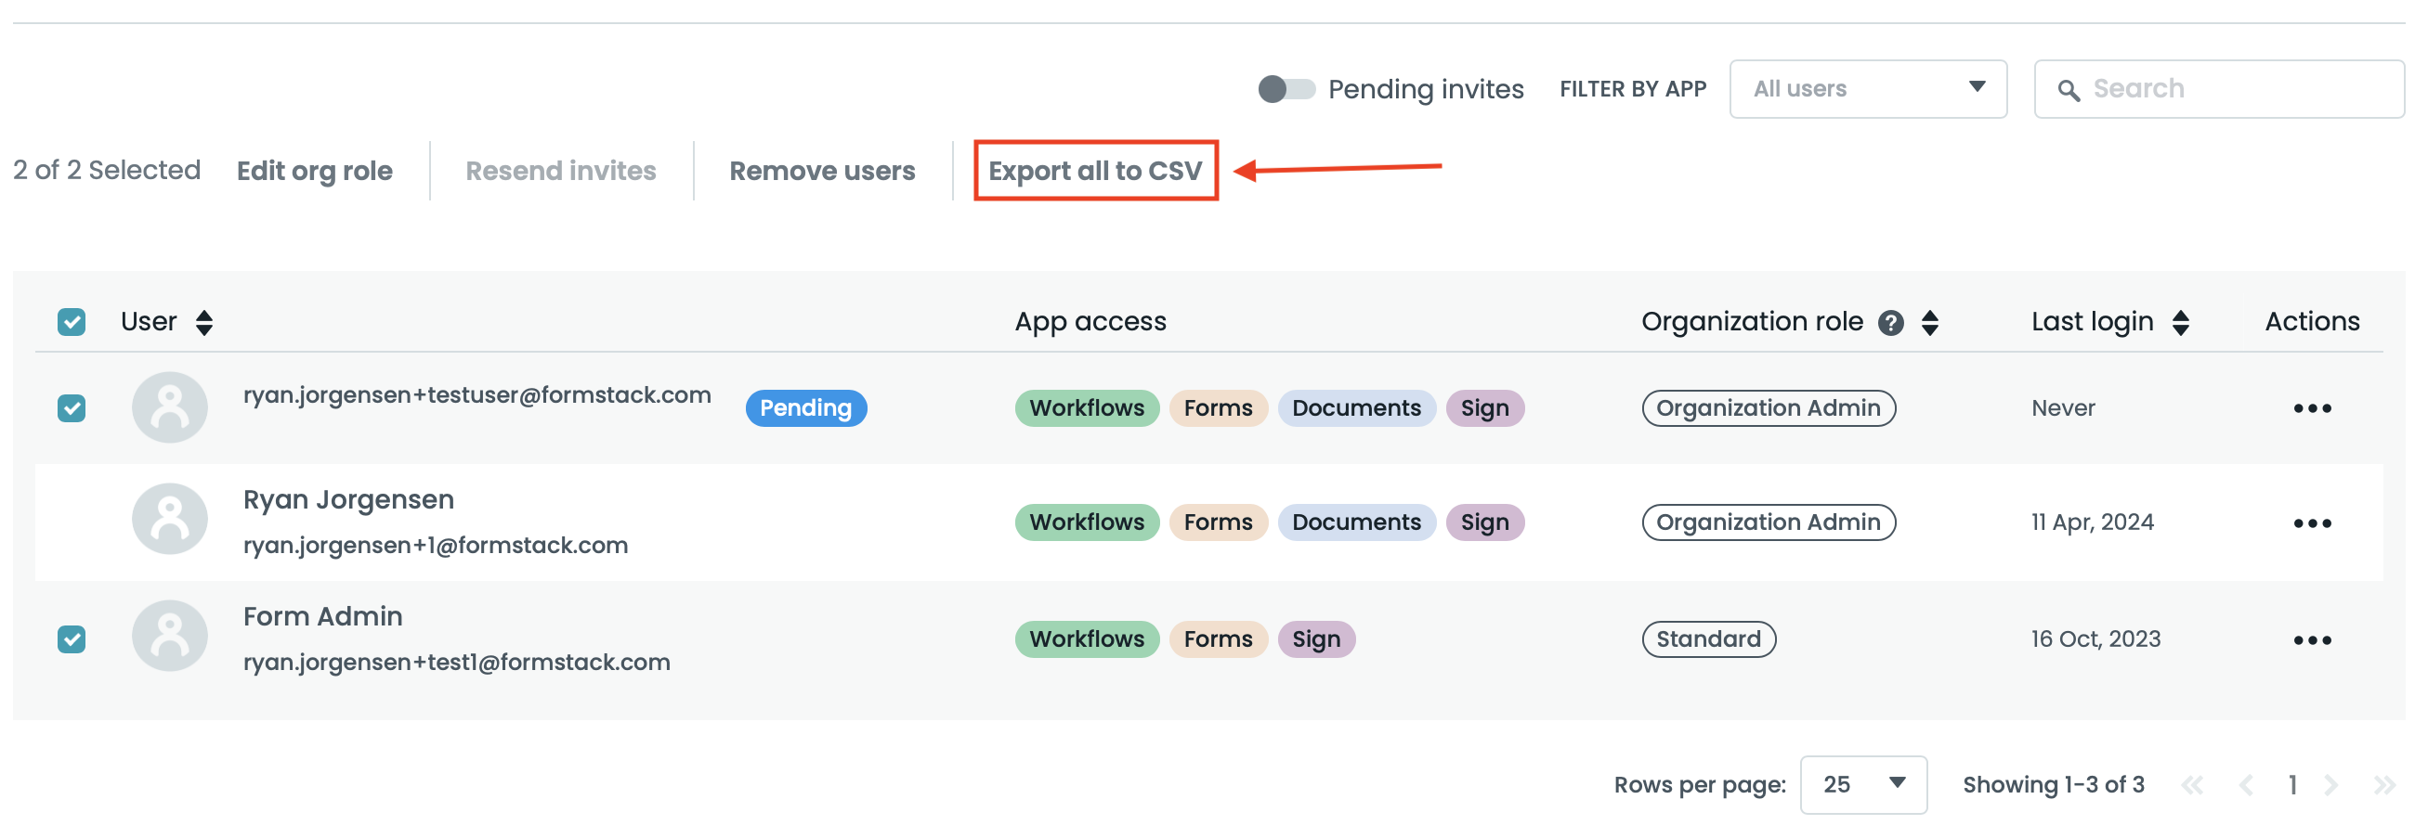Toggle the Pending invites switch
2415x838 pixels.
point(1286,89)
